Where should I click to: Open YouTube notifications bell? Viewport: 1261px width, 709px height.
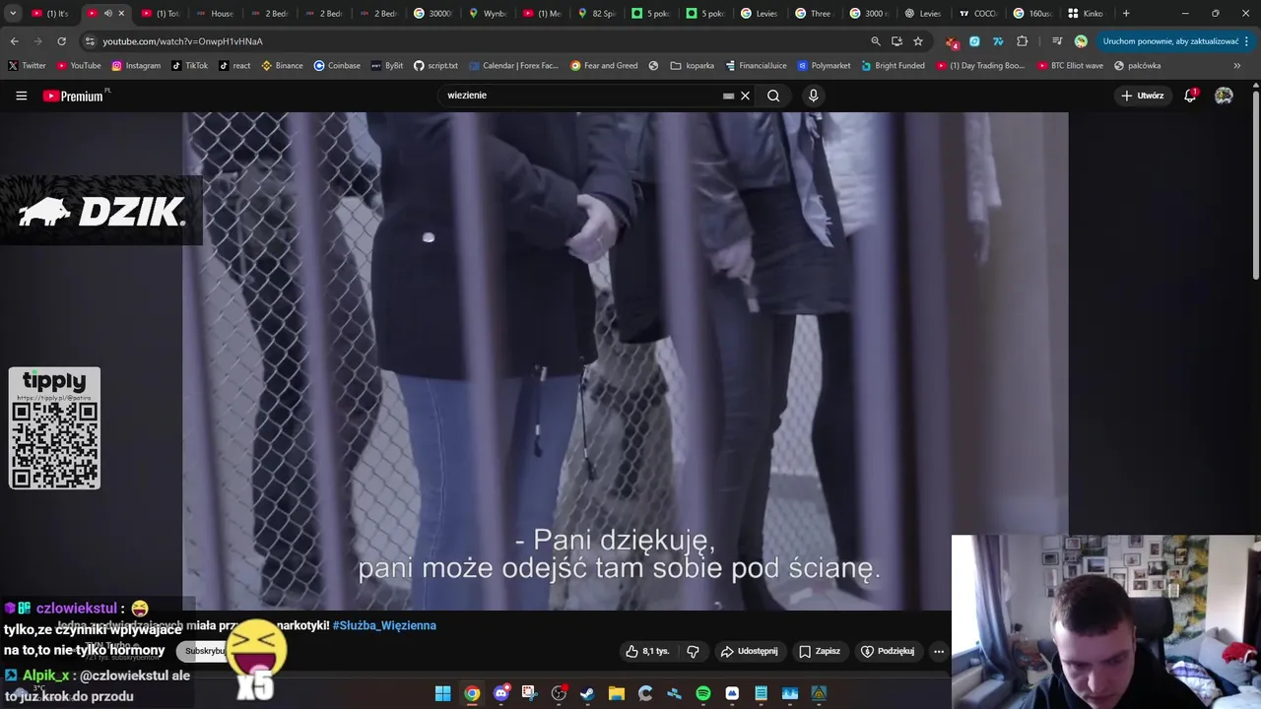pos(1190,96)
